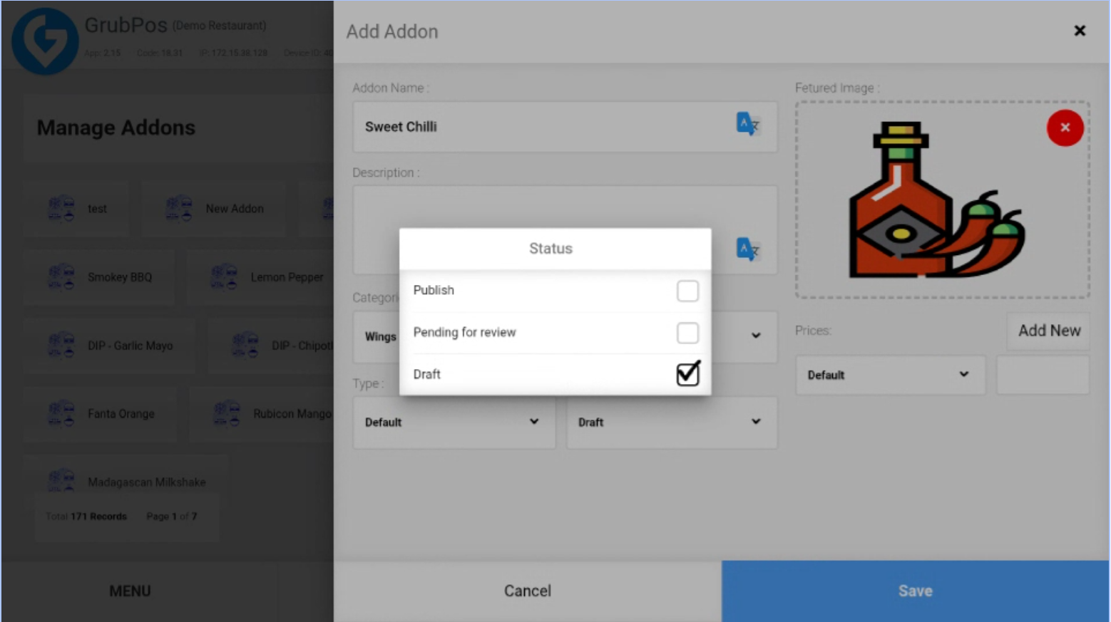Click the Rubicon Mango addon icon
1111x622 pixels.
tap(227, 413)
